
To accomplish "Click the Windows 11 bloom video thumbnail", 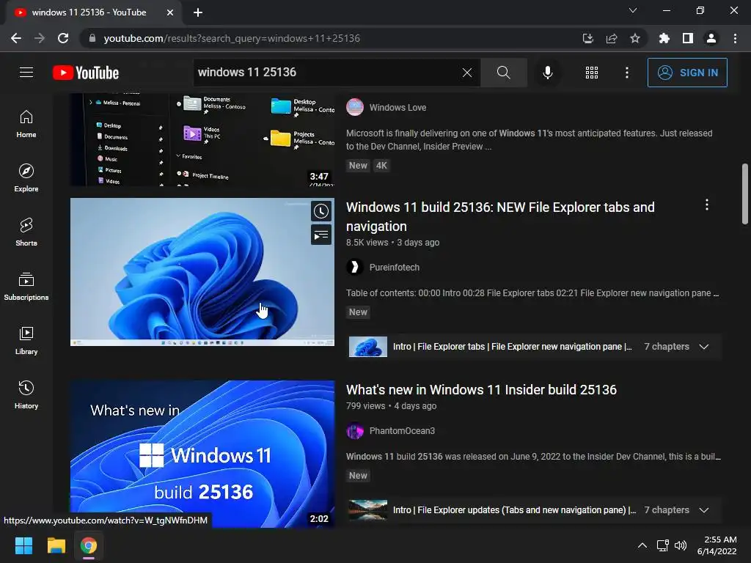I will [202, 271].
